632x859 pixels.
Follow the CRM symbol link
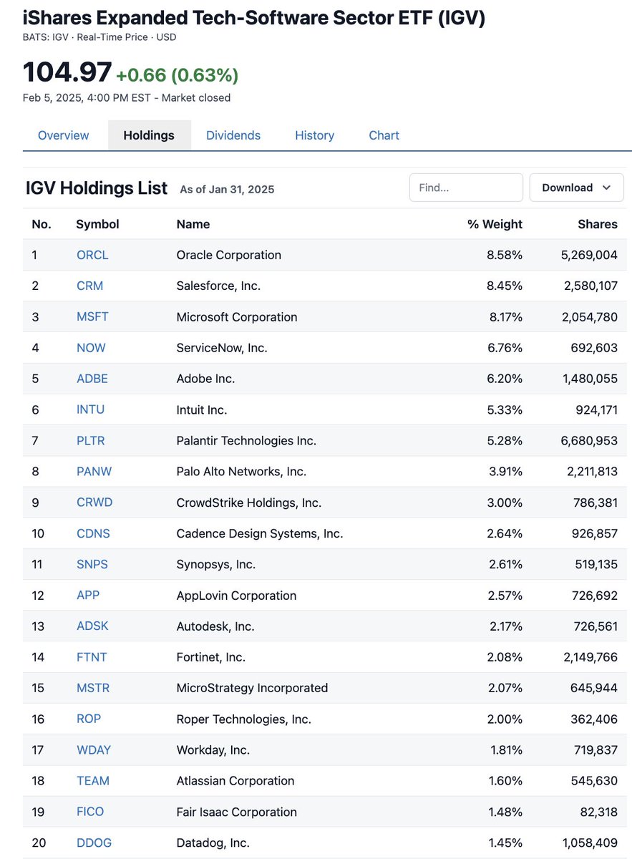[89, 286]
